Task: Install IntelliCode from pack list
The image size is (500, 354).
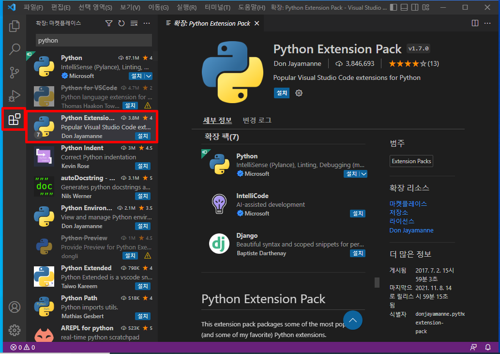Action: (358, 214)
